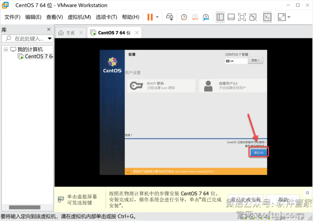
Task: Switch to the CentOS 7 64 位 tab
Action: tap(114, 33)
